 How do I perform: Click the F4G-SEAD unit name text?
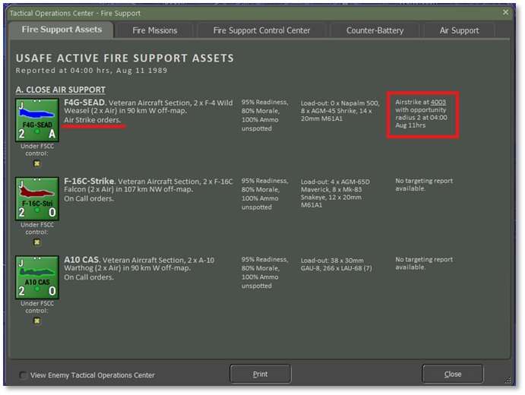[85, 102]
